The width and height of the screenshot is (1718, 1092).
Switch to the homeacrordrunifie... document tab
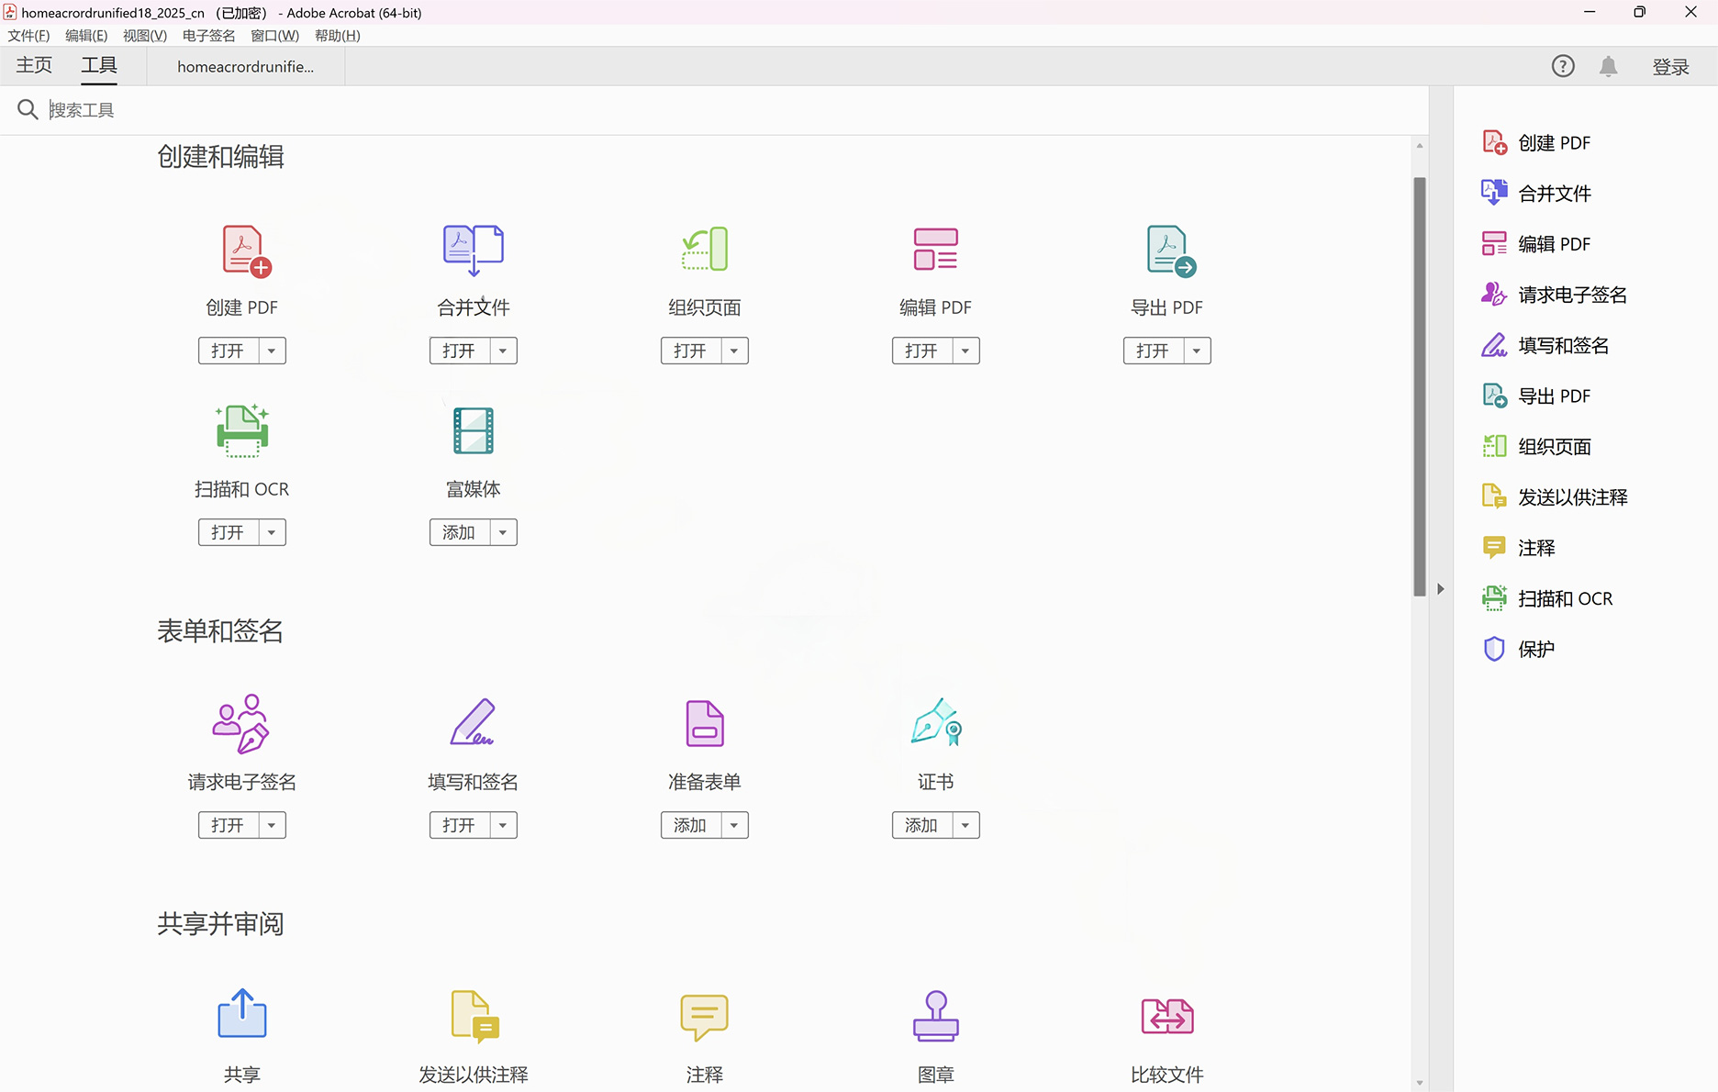pos(246,67)
